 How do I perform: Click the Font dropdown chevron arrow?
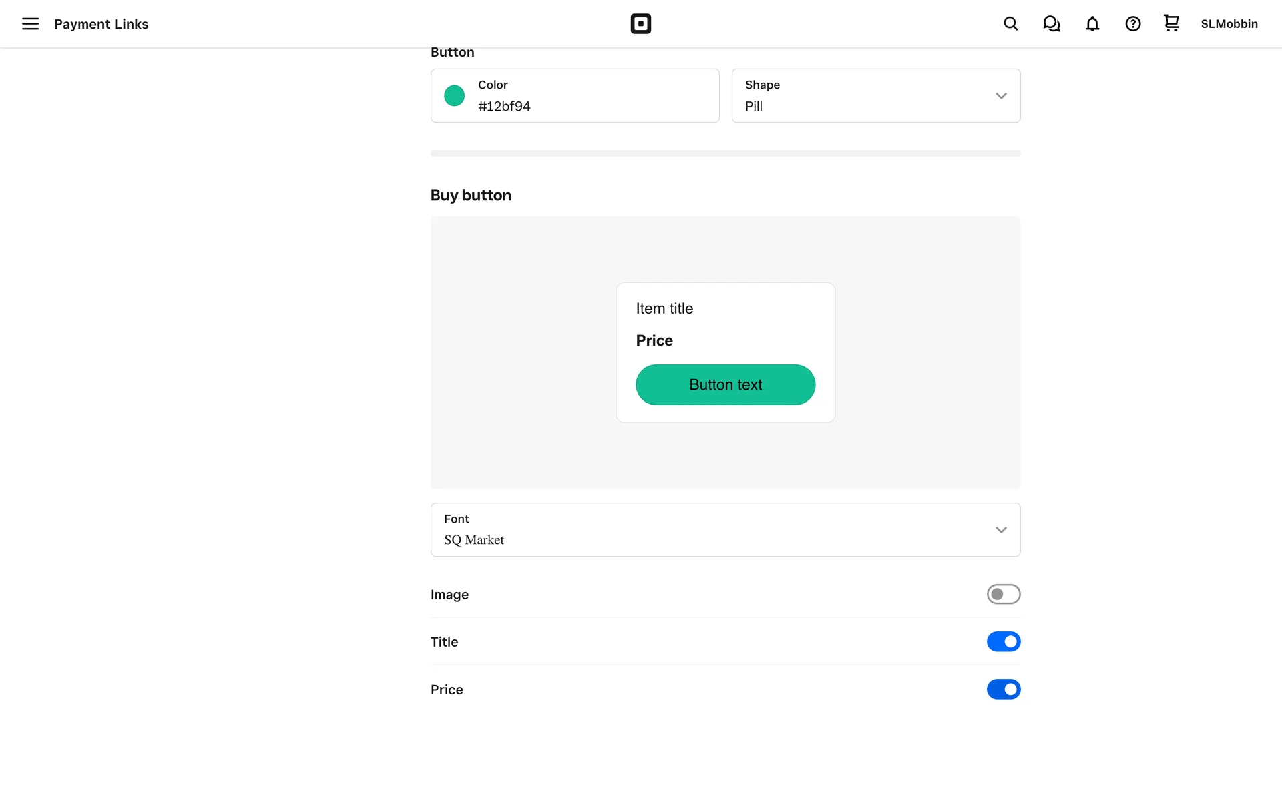pos(1000,529)
